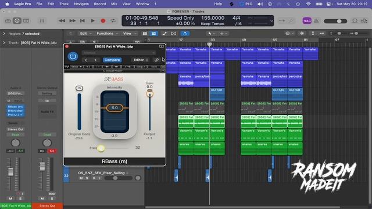
Task: Open the Library panel
Action: pos(8,21)
